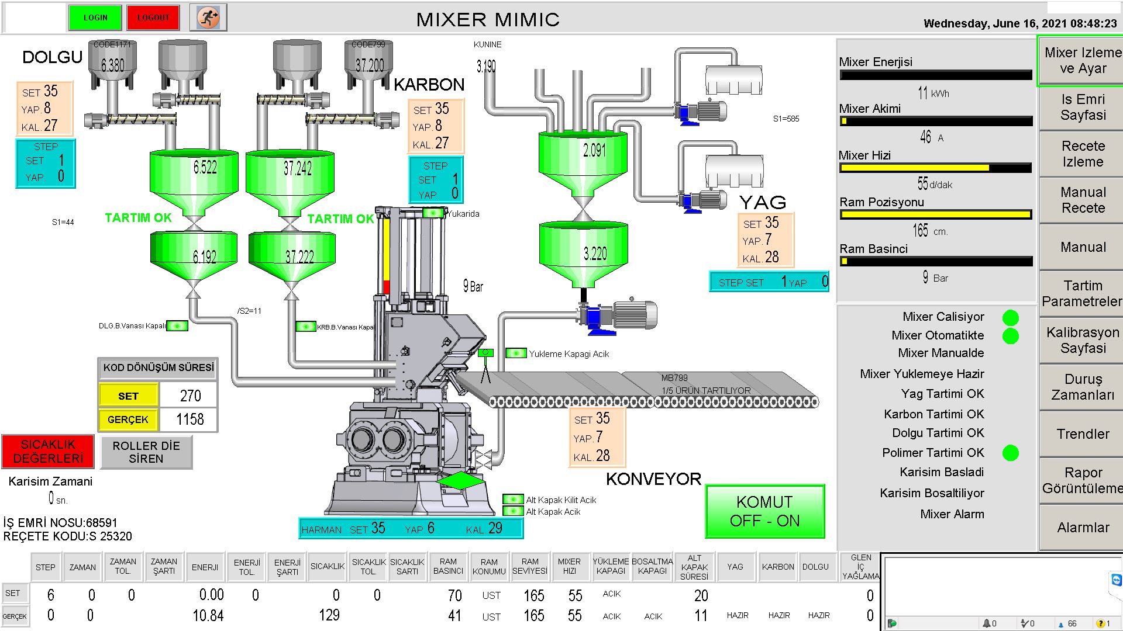1123x631 pixels.
Task: Open the Trendler page
Action: coord(1082,434)
